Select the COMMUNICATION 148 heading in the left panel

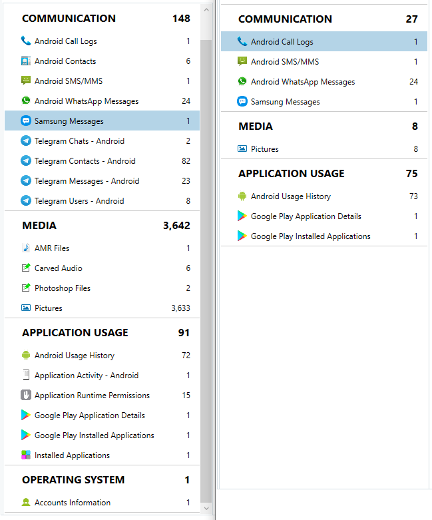[x=106, y=18]
